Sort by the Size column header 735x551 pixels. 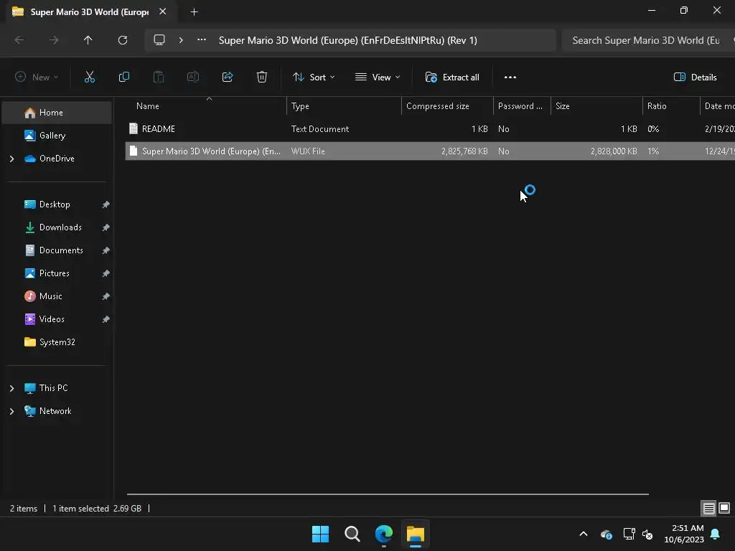coord(596,106)
